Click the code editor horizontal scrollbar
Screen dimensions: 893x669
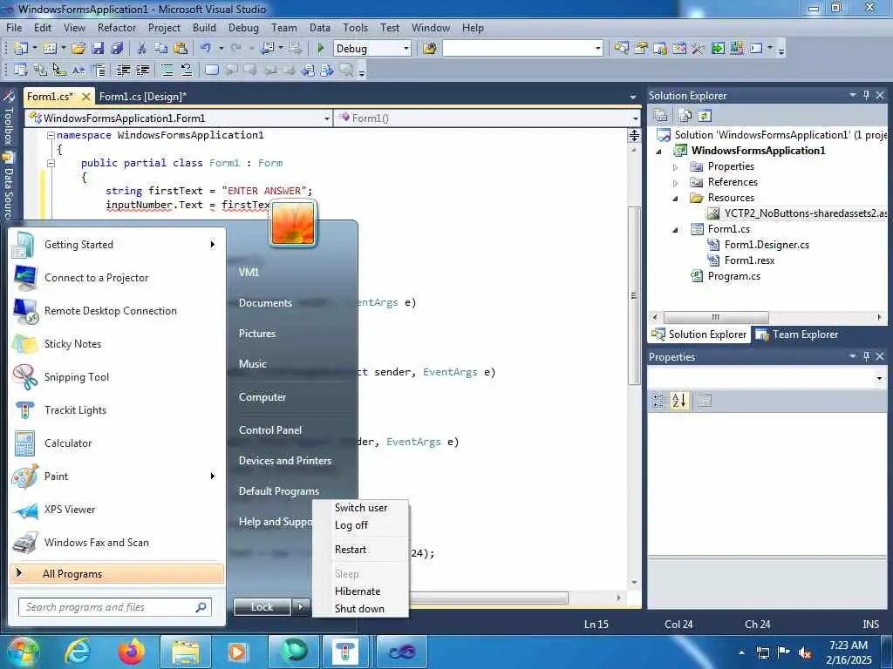pos(488,598)
